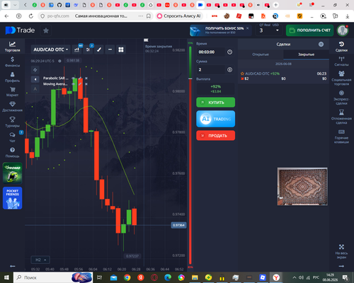Open Chrome from the taskbar
354x283 pixels.
(127, 277)
